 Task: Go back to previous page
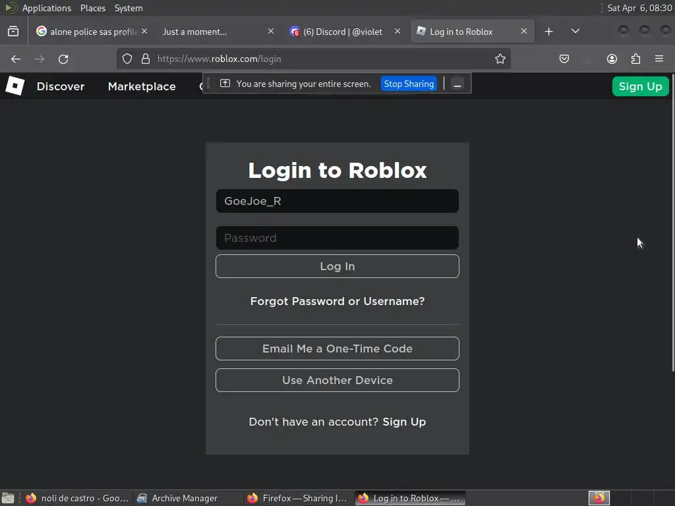tap(16, 59)
